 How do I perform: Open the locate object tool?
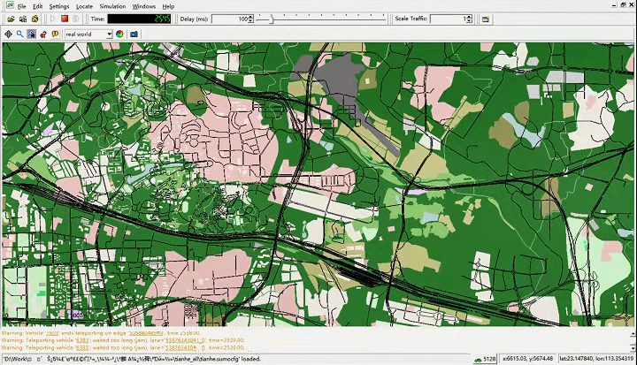tap(43, 34)
